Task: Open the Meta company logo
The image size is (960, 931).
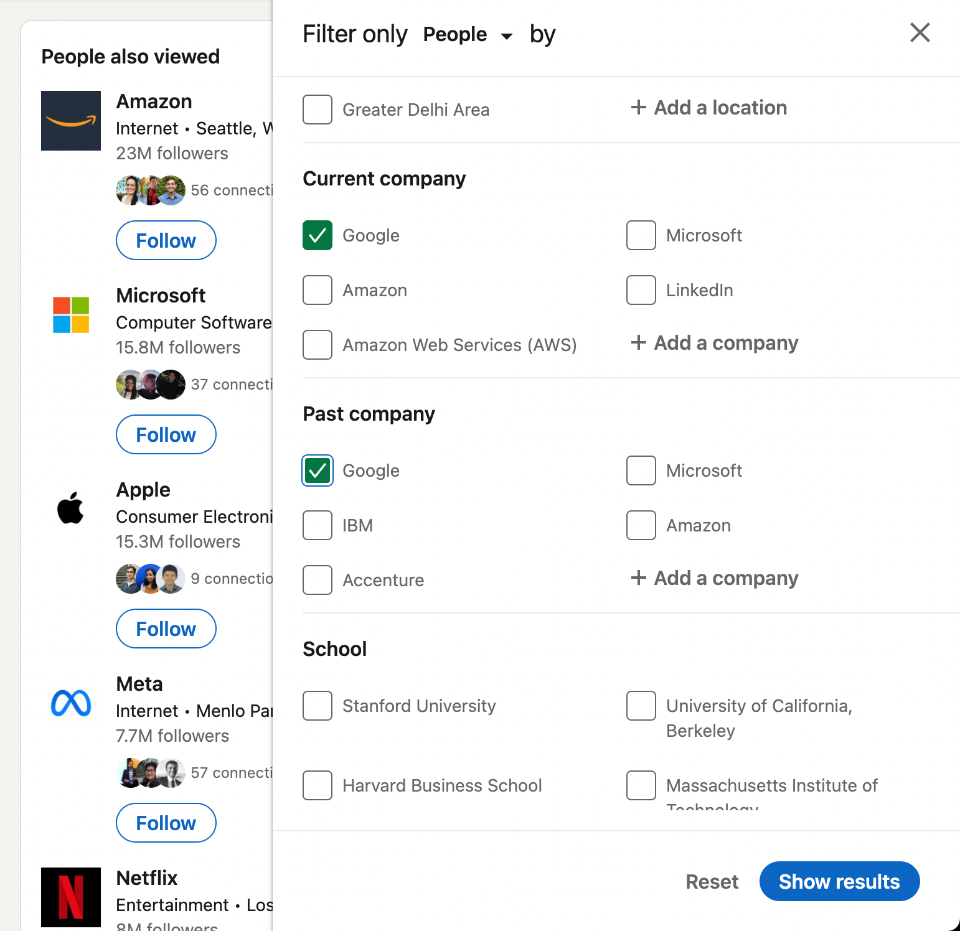Action: [x=71, y=703]
